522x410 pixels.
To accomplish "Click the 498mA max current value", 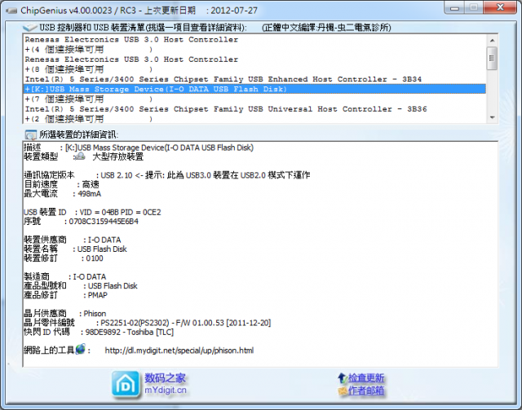I will pos(89,194).
